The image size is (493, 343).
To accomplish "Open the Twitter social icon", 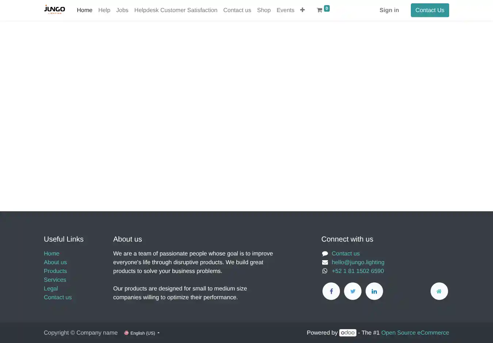I will tap(353, 291).
